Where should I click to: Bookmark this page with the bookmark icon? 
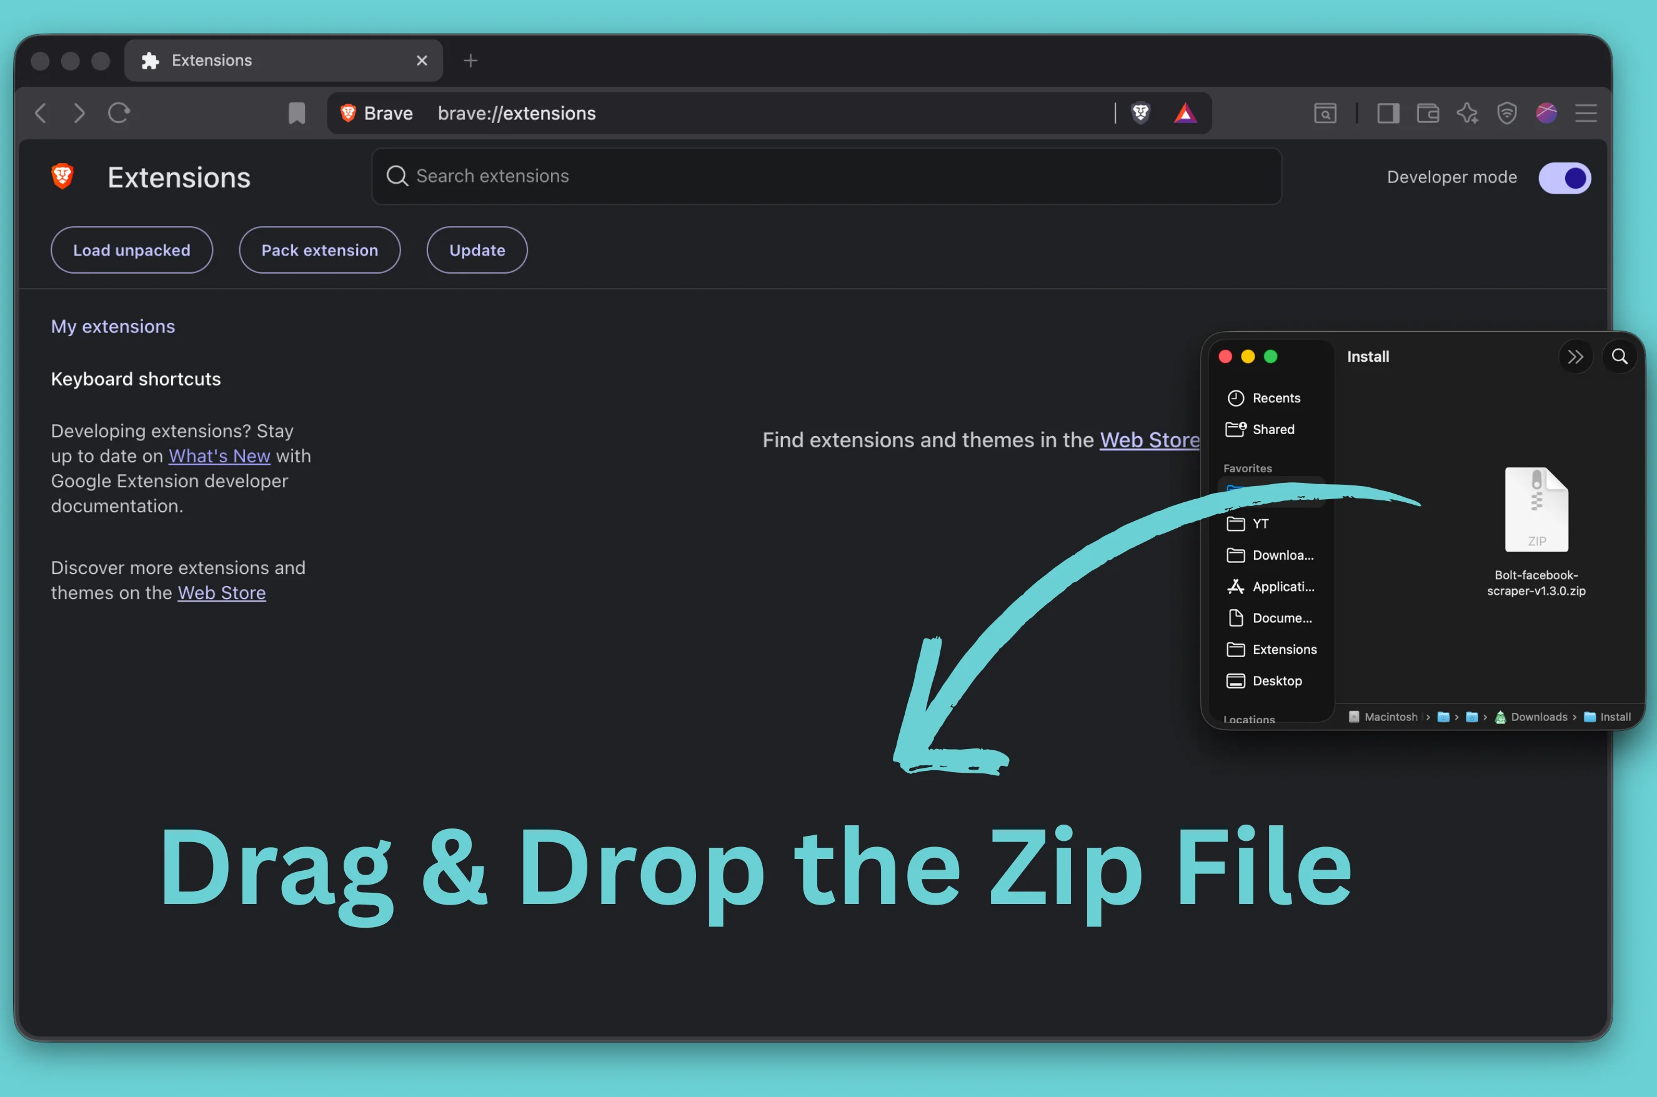297,113
